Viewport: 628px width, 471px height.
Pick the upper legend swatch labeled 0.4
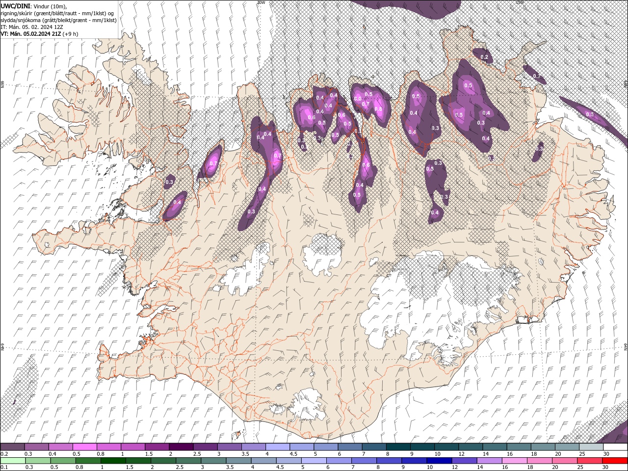tap(61, 447)
